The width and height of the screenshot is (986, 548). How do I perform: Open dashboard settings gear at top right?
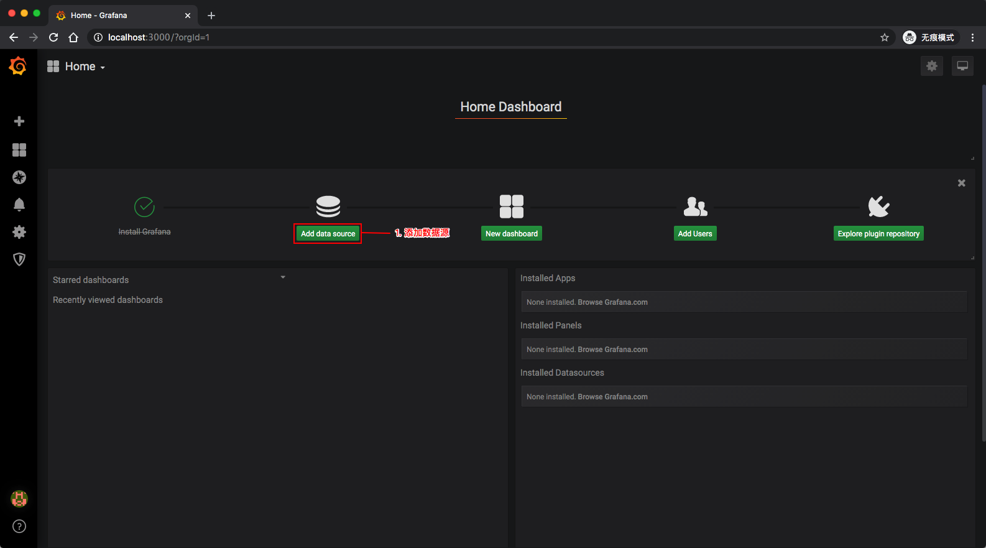click(x=932, y=66)
